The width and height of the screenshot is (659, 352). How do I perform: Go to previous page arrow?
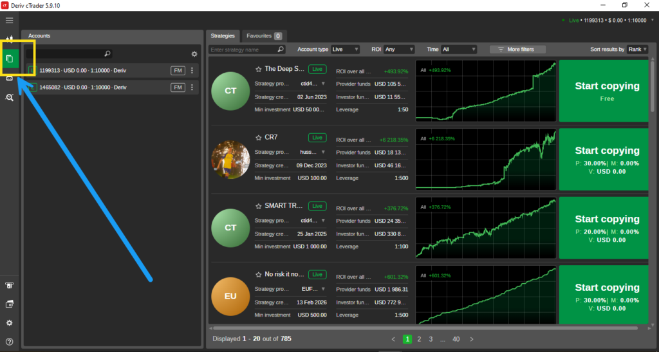(393, 339)
